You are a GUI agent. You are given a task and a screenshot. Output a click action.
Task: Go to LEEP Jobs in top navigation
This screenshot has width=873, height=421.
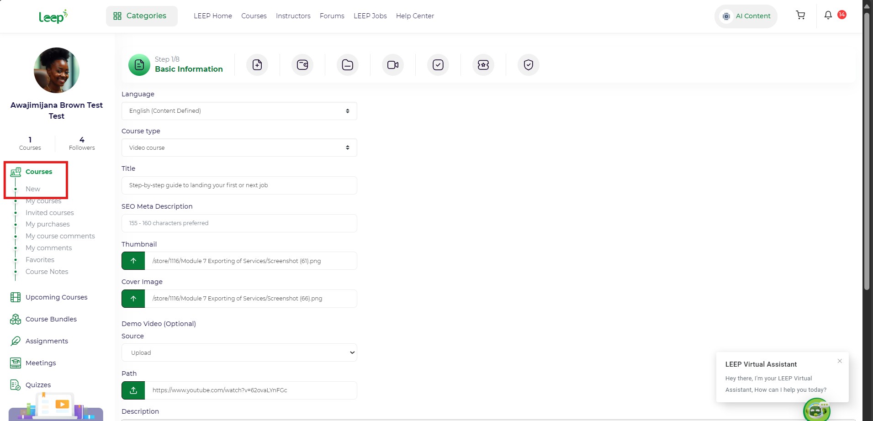370,16
